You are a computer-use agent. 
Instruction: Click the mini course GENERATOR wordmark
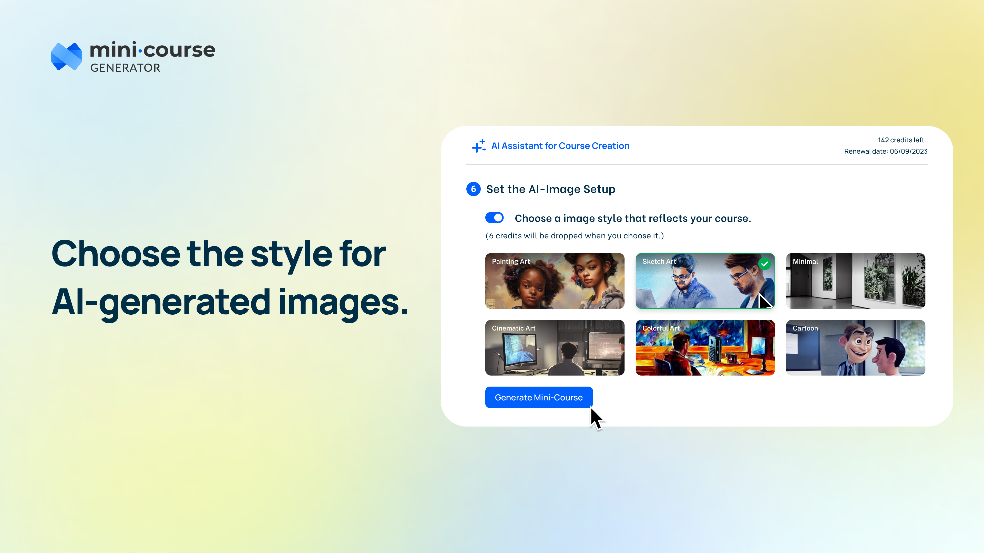pos(152,57)
